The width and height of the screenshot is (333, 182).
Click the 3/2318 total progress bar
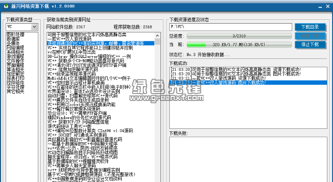pyautogui.click(x=239, y=36)
